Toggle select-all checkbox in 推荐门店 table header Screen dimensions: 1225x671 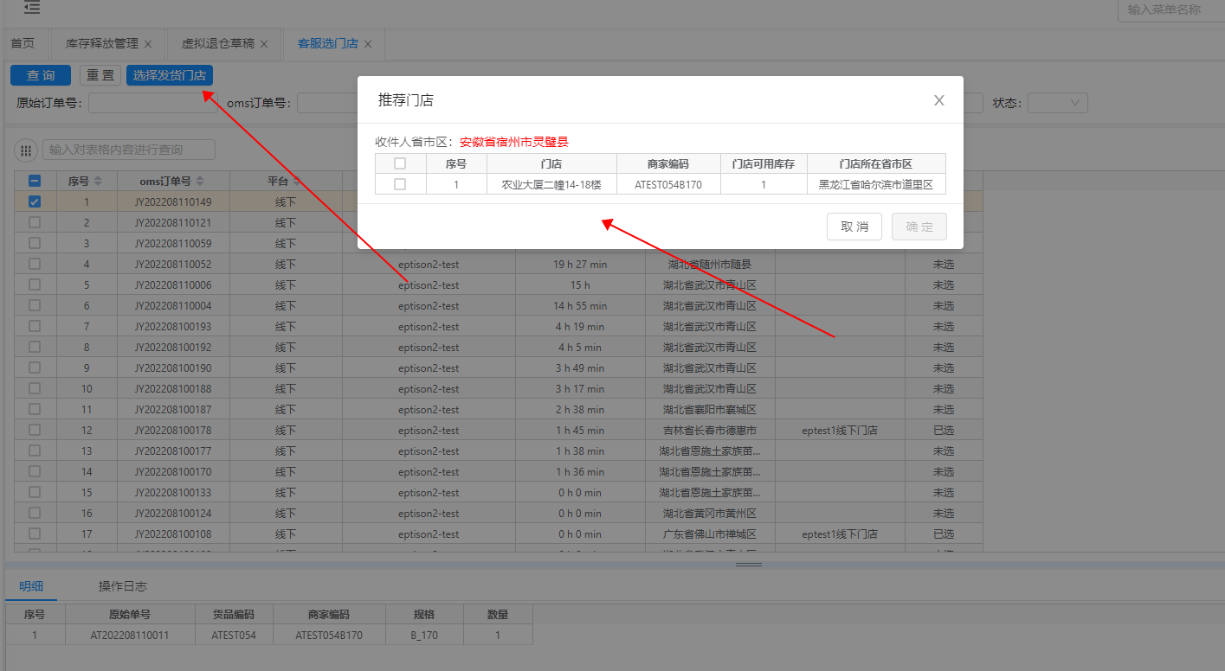pos(400,163)
